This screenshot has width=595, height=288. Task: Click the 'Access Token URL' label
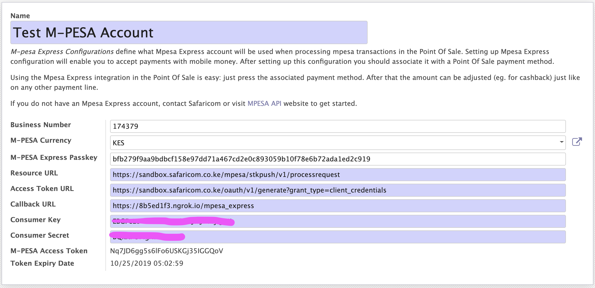coord(42,189)
